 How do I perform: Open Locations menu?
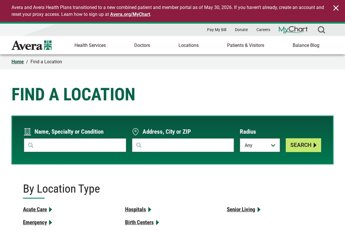point(189,45)
